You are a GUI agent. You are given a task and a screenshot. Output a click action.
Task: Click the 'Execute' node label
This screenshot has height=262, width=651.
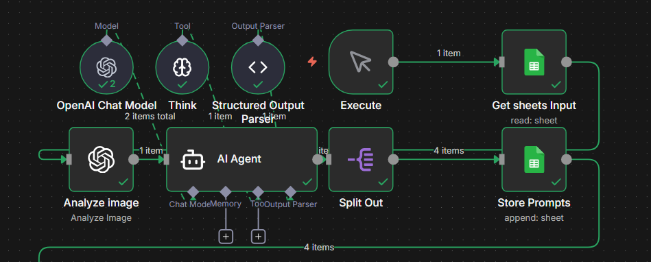tap(361, 106)
